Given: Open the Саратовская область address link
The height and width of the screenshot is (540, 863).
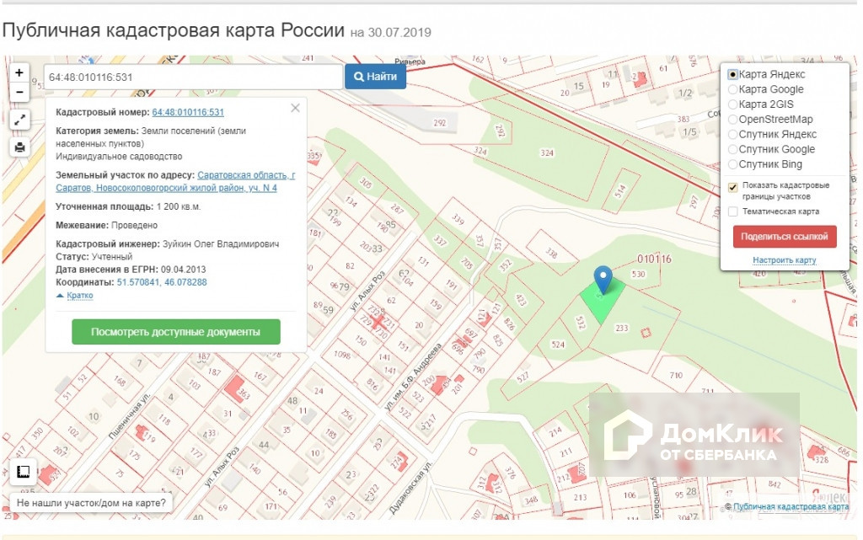Looking at the screenshot, I should click(x=175, y=181).
